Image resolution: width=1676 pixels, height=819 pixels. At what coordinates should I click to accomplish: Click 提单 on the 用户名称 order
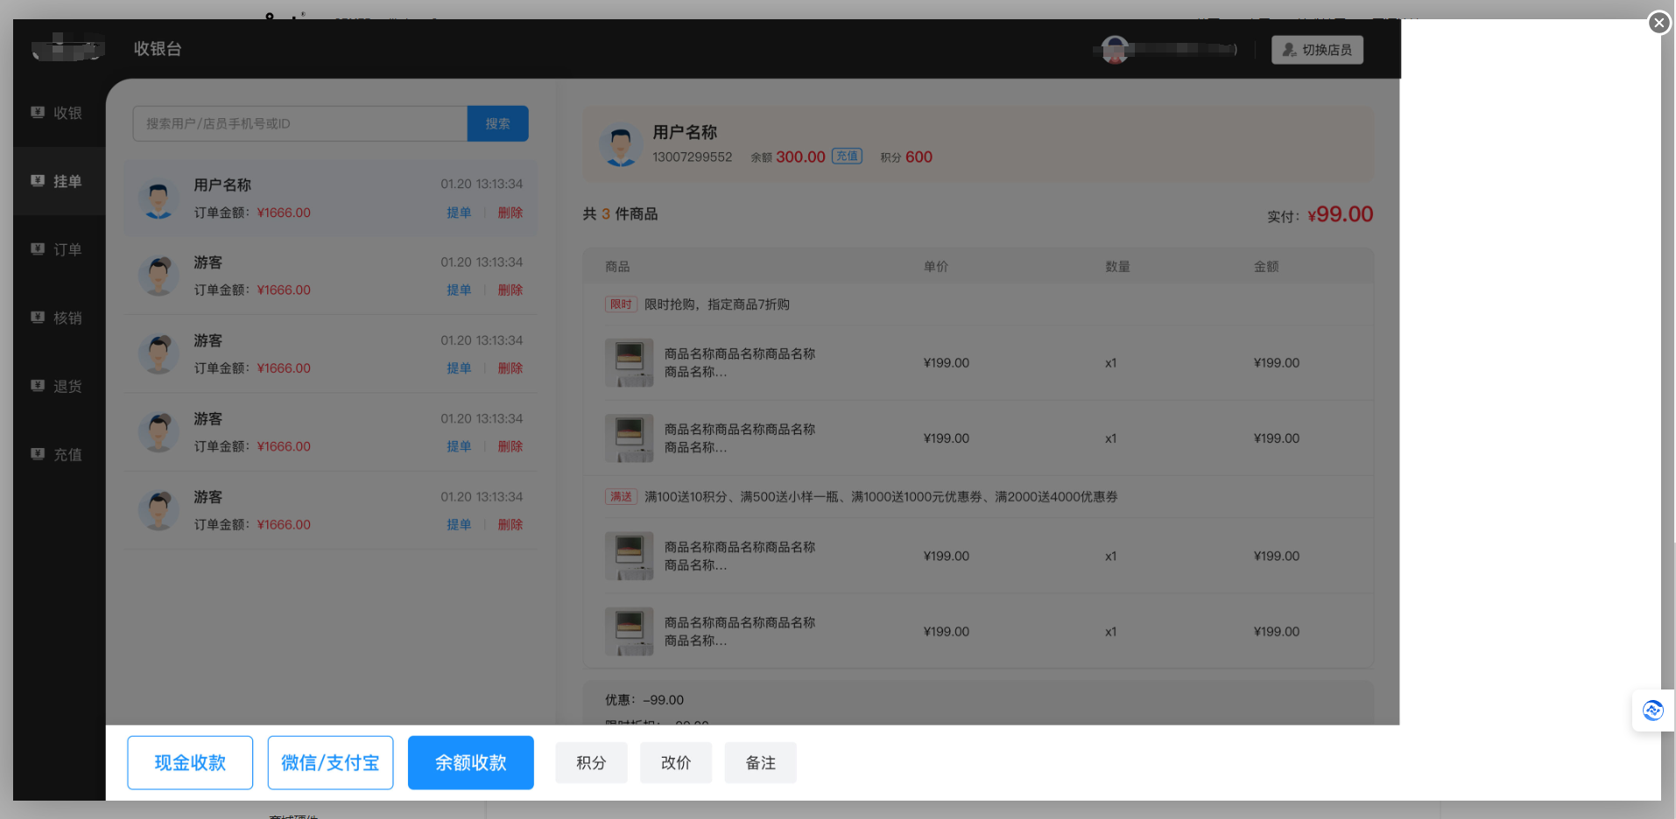click(x=459, y=213)
